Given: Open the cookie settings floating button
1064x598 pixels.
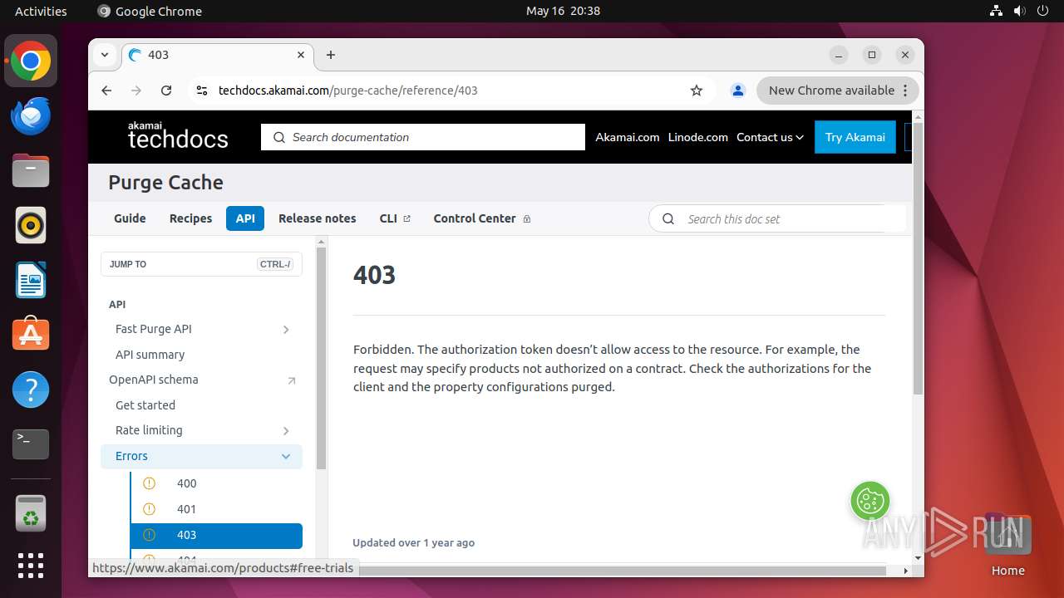Looking at the screenshot, I should [x=870, y=500].
